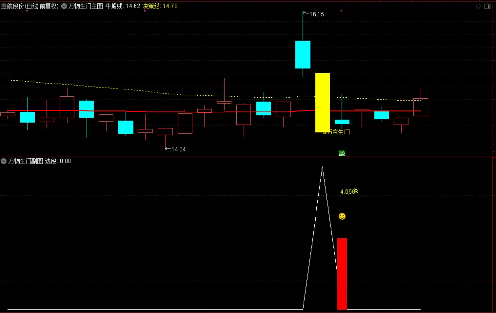Screen dimensions: 496x313
Task: Open the 万物生门主图 indicator dropdown arrow
Action: click(x=64, y=6)
